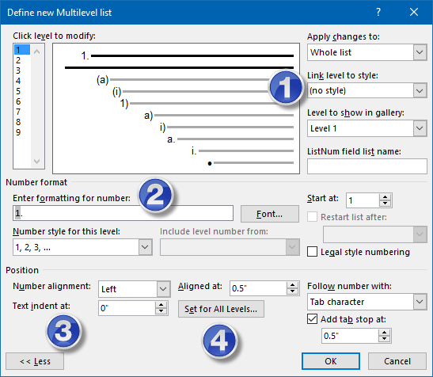Increase Text indent at with up arrow
Image resolution: width=433 pixels, height=377 pixels.
point(161,305)
